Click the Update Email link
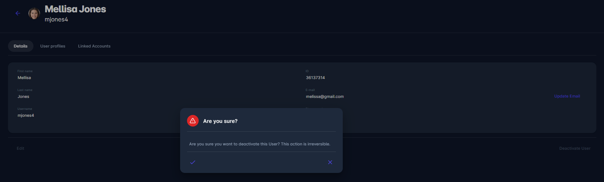 [567, 96]
